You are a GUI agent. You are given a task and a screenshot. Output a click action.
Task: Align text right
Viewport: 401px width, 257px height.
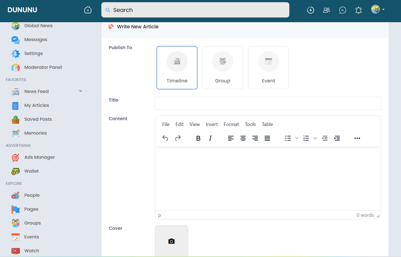(x=255, y=138)
